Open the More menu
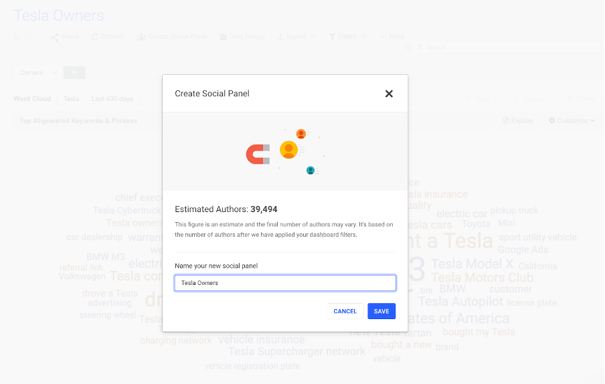Screen dimensions: 605x384 coord(392,37)
